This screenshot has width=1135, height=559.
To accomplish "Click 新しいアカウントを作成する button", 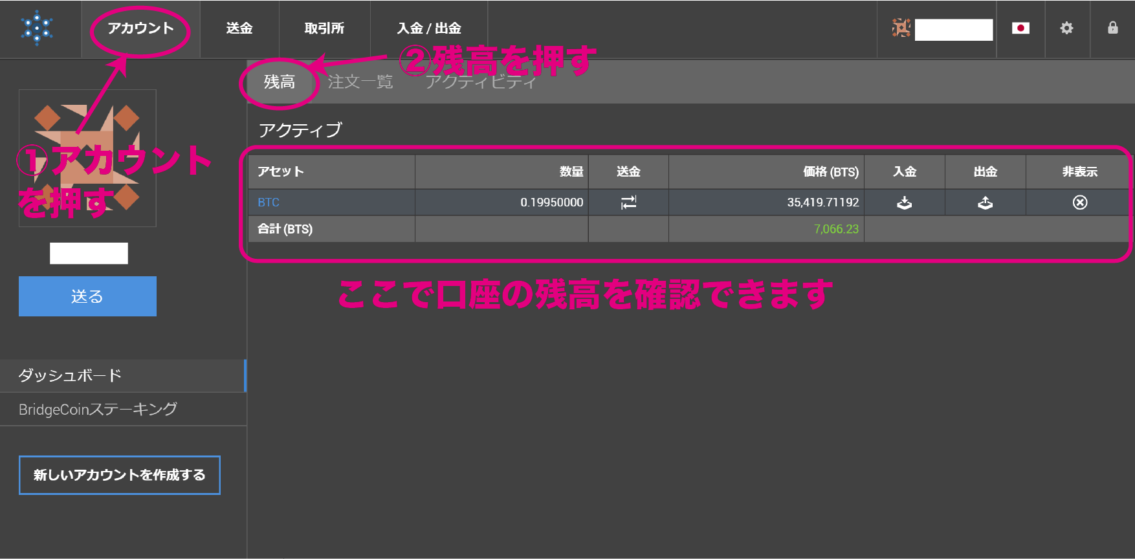I will pyautogui.click(x=120, y=475).
